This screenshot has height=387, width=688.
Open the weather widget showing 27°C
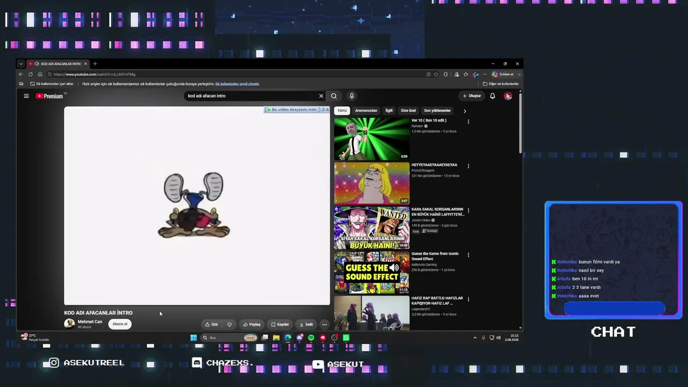[x=35, y=338]
